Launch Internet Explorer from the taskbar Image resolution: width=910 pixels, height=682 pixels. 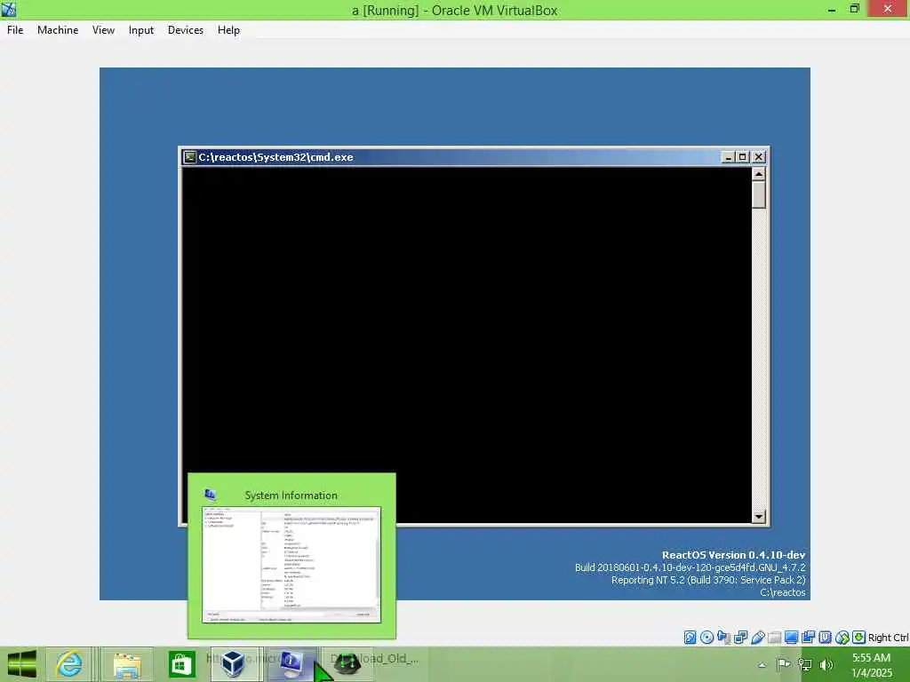point(69,664)
